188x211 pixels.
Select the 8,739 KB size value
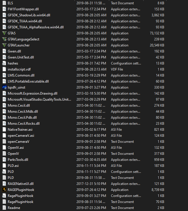(x=158, y=189)
